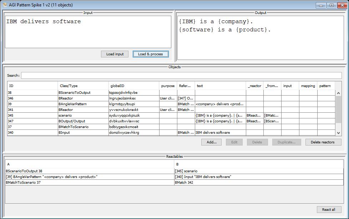Sort by the Class/Type column header
The image size is (349, 219).
pyautogui.click(x=83, y=86)
